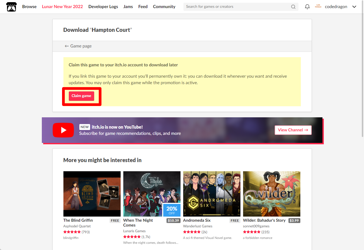Click 'a forbidden romance' description text
The height and width of the screenshot is (250, 364).
click(x=258, y=238)
